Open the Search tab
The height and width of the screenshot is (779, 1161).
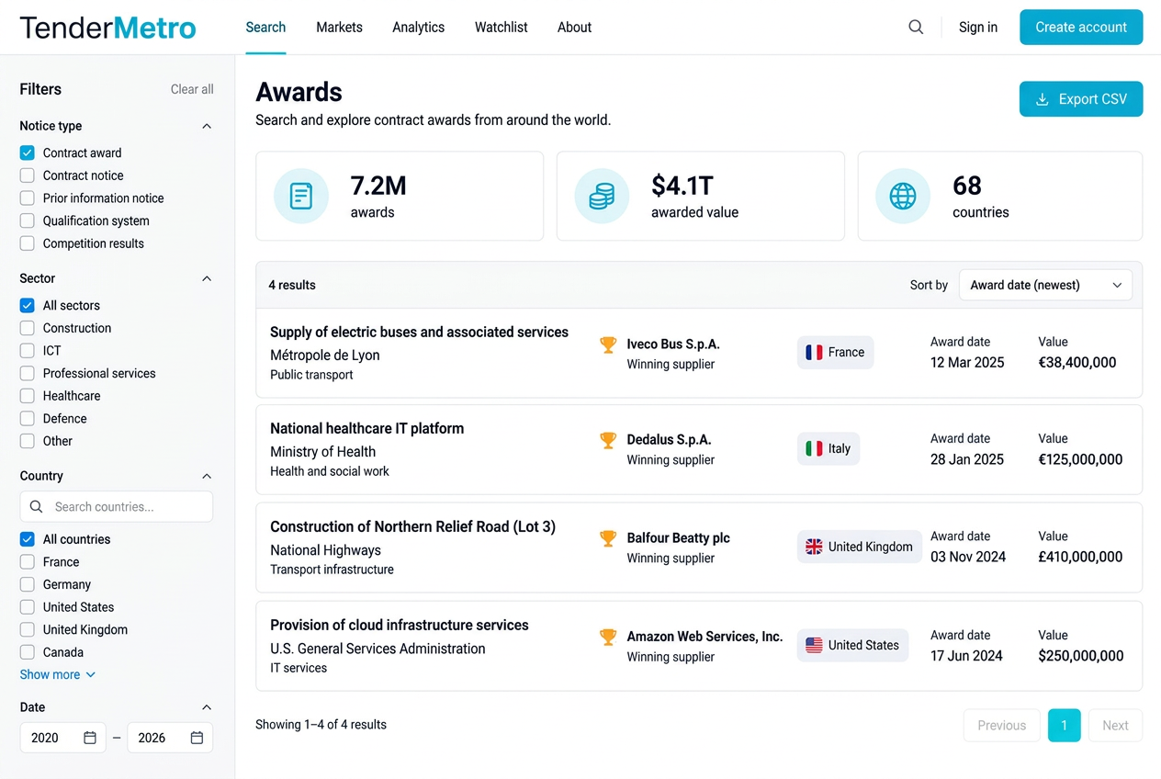pyautogui.click(x=265, y=28)
